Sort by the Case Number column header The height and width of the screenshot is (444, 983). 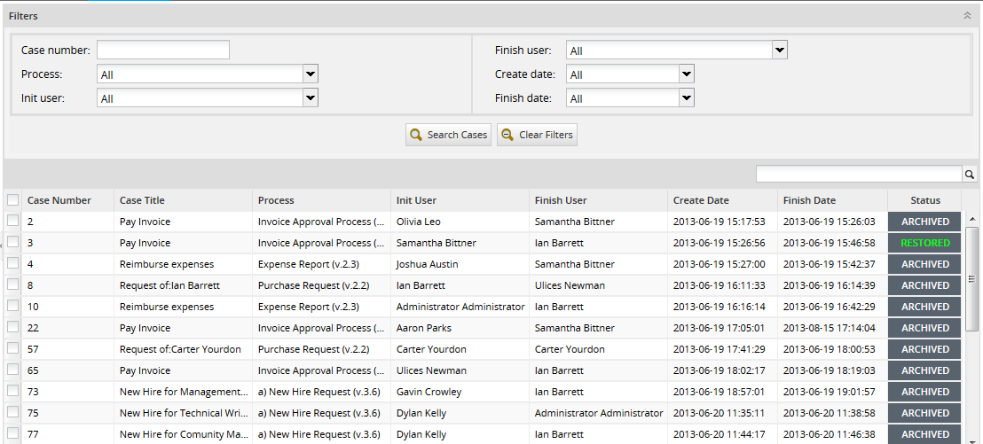coord(59,200)
